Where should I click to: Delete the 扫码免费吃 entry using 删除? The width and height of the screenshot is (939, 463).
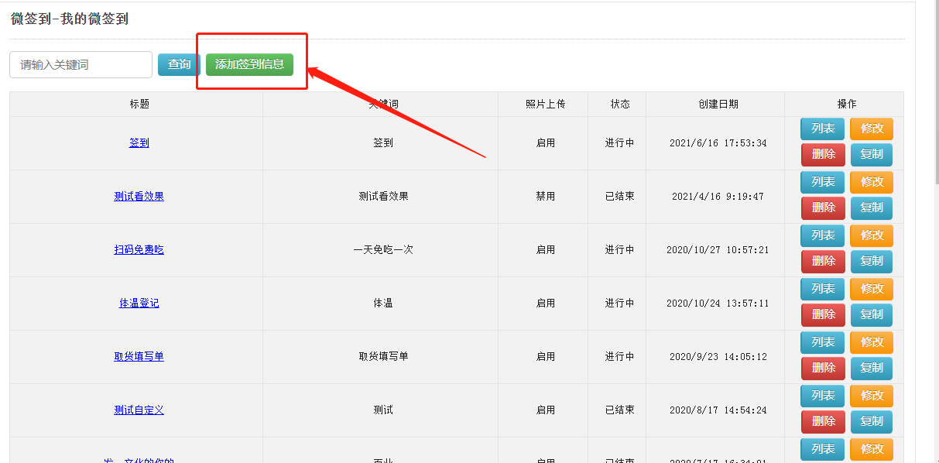[823, 261]
